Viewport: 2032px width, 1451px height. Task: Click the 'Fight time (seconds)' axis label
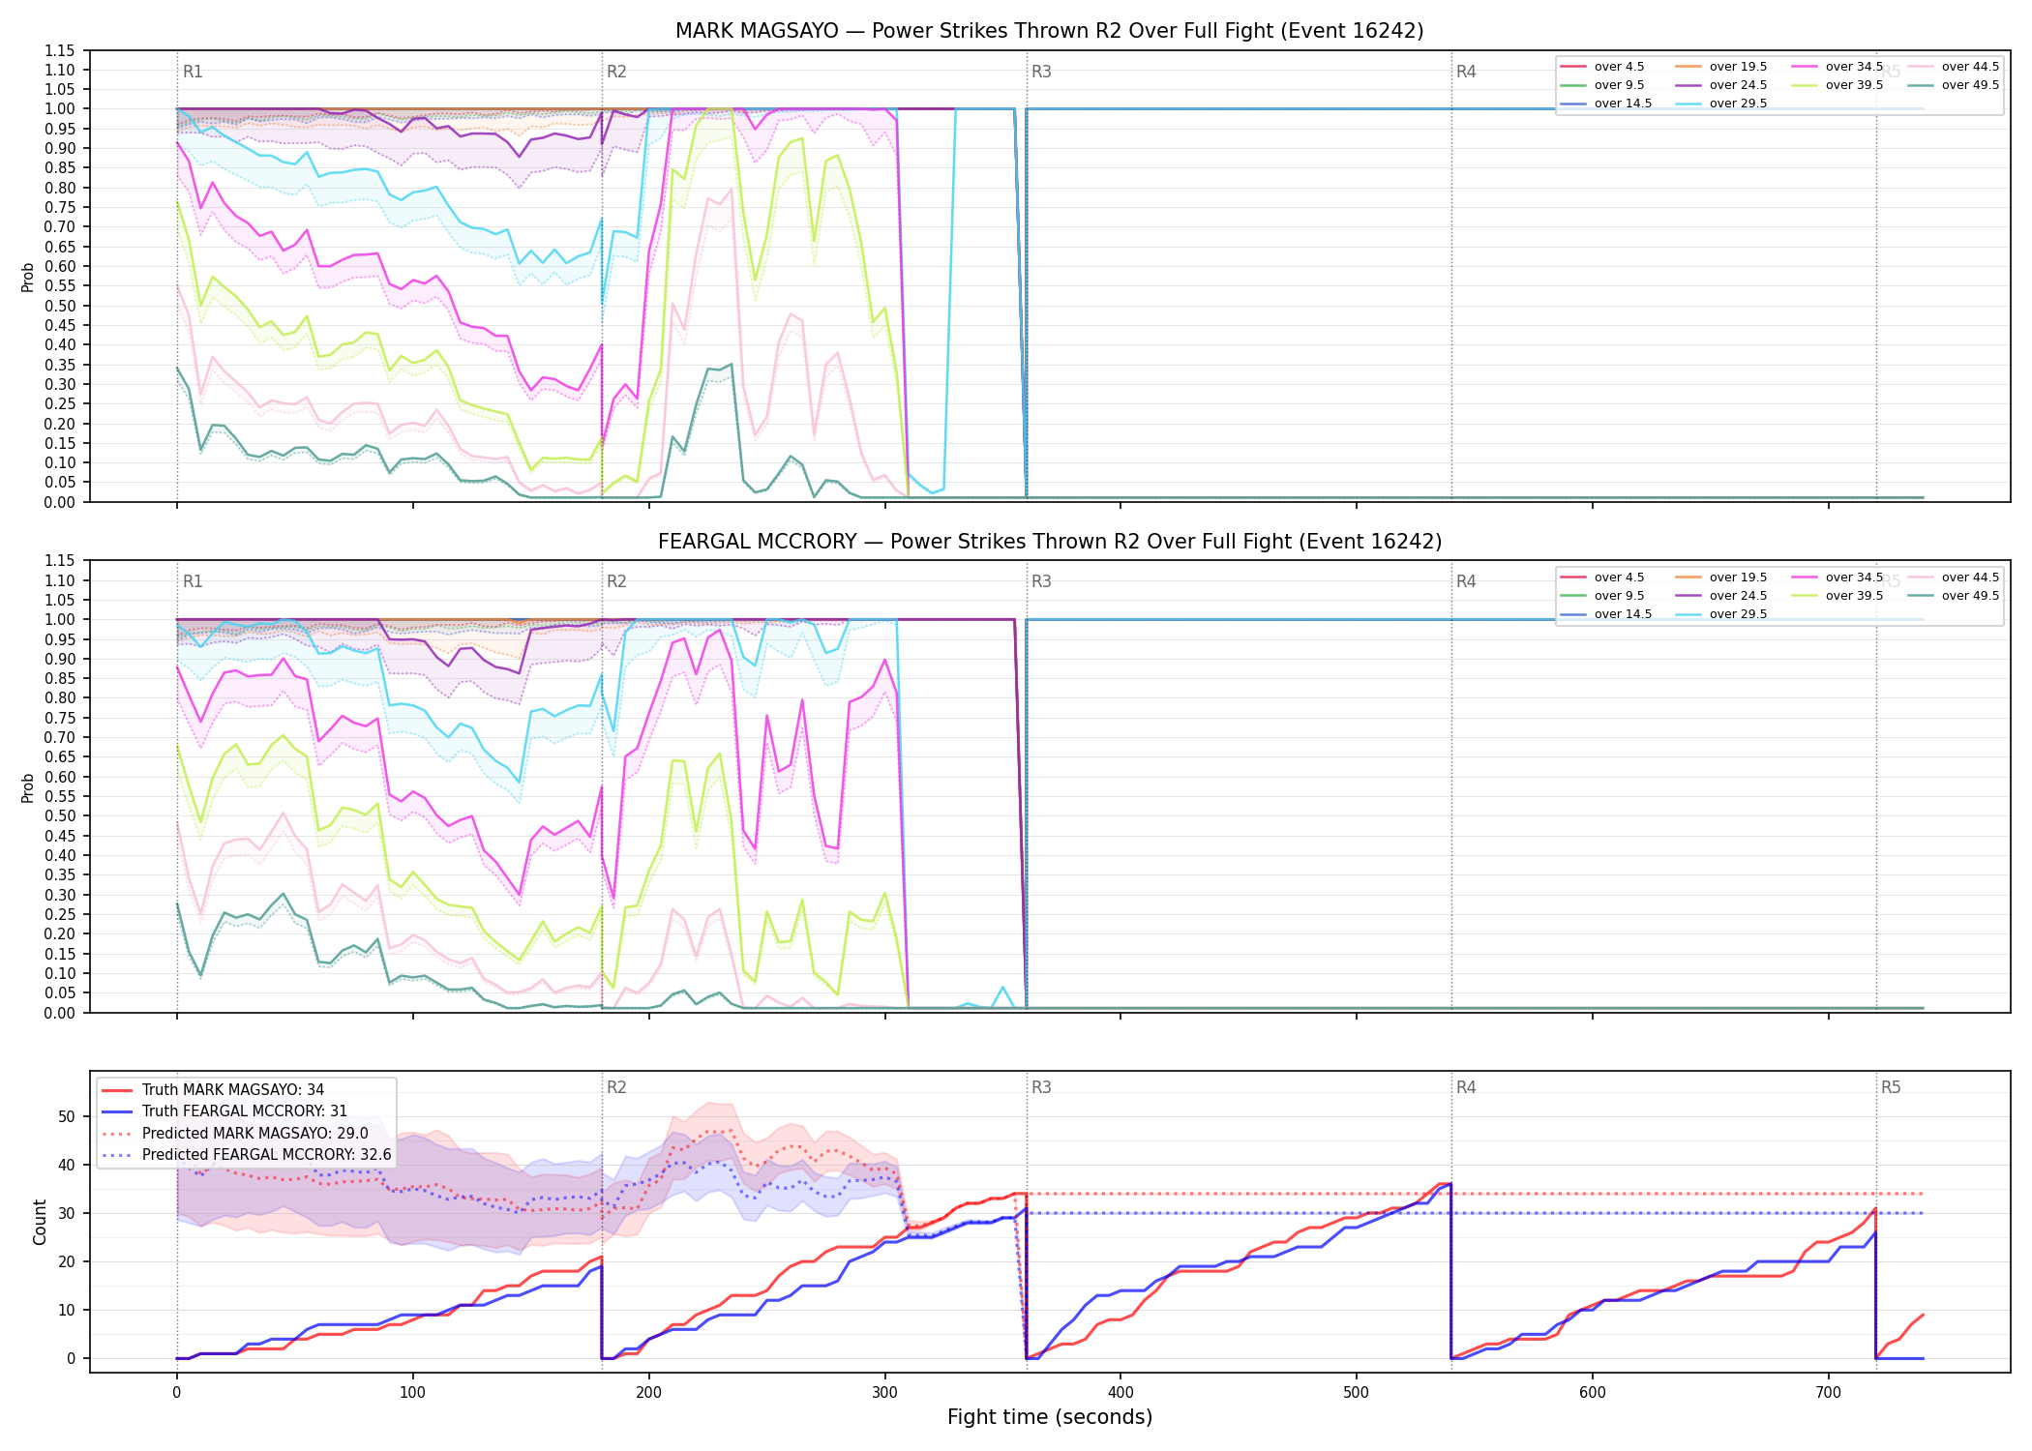(x=1050, y=1417)
